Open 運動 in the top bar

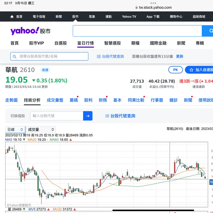[109, 17]
